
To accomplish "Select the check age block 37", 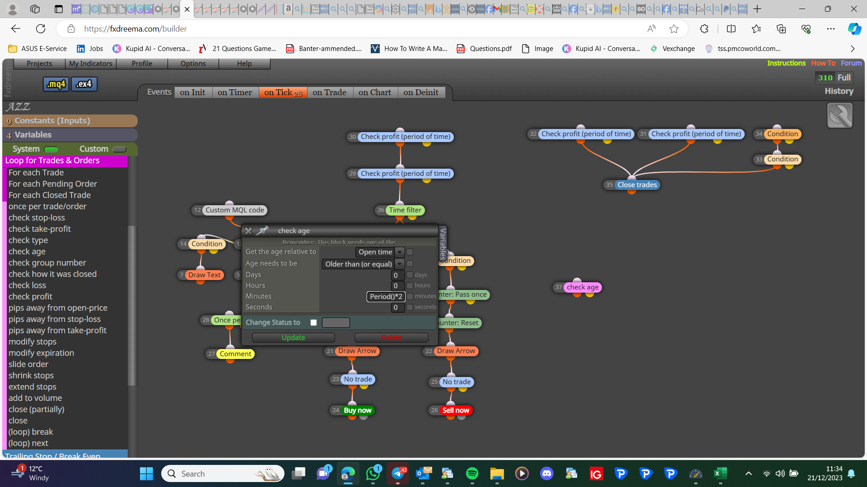I will click(583, 287).
